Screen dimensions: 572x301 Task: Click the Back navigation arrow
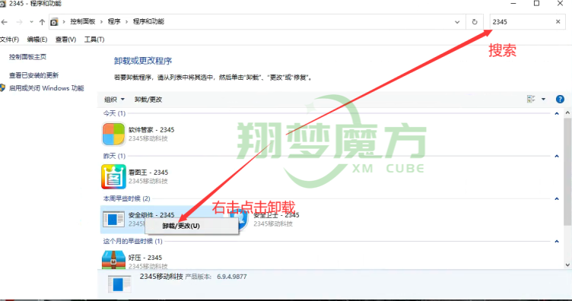(5, 22)
